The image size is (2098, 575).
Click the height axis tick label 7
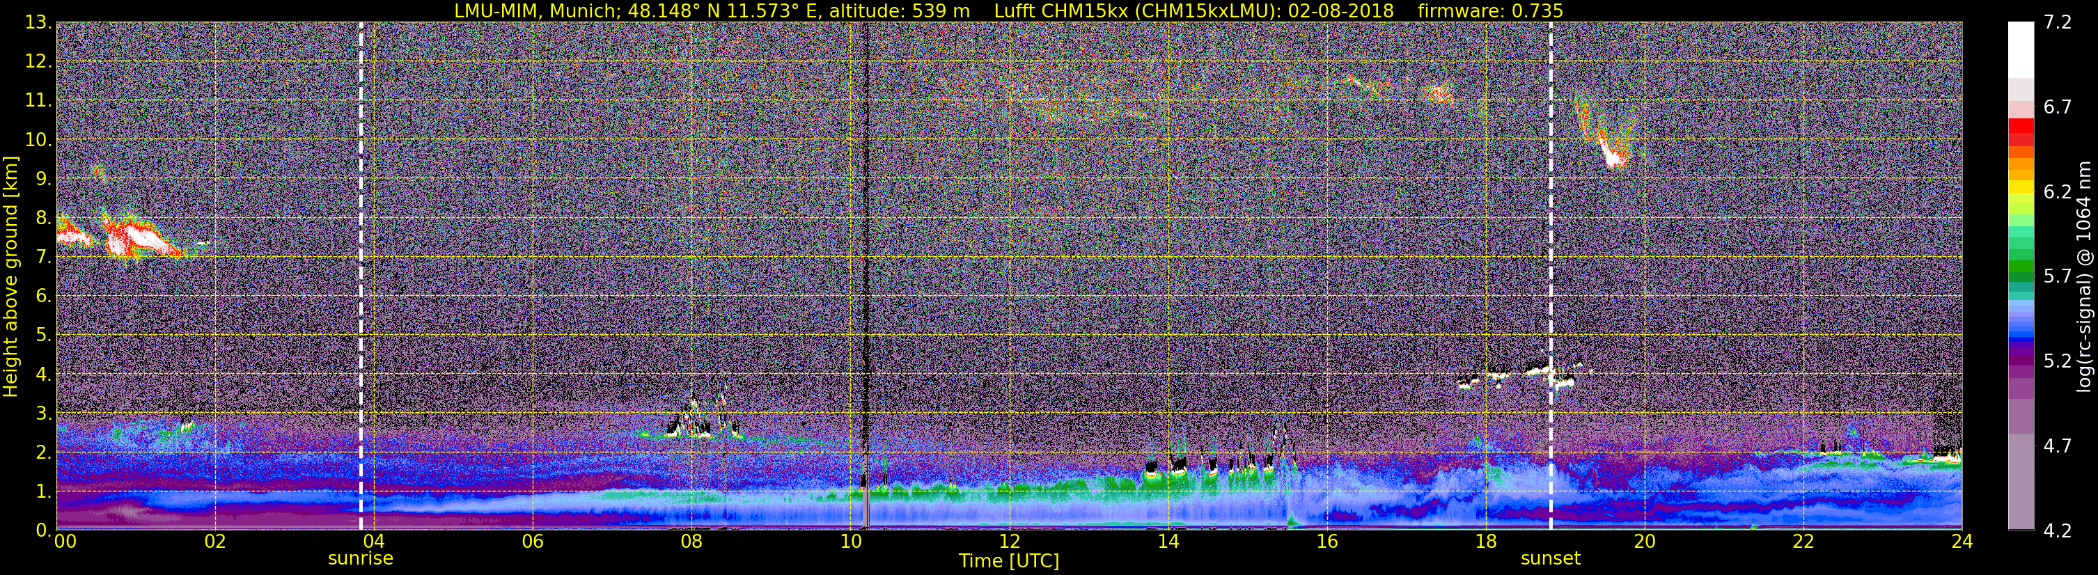coord(43,258)
